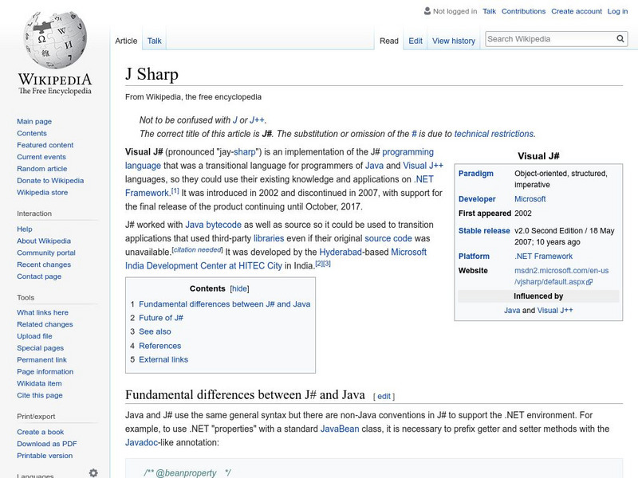638x478 pixels.
Task: Select the Read tab
Action: 389,41
